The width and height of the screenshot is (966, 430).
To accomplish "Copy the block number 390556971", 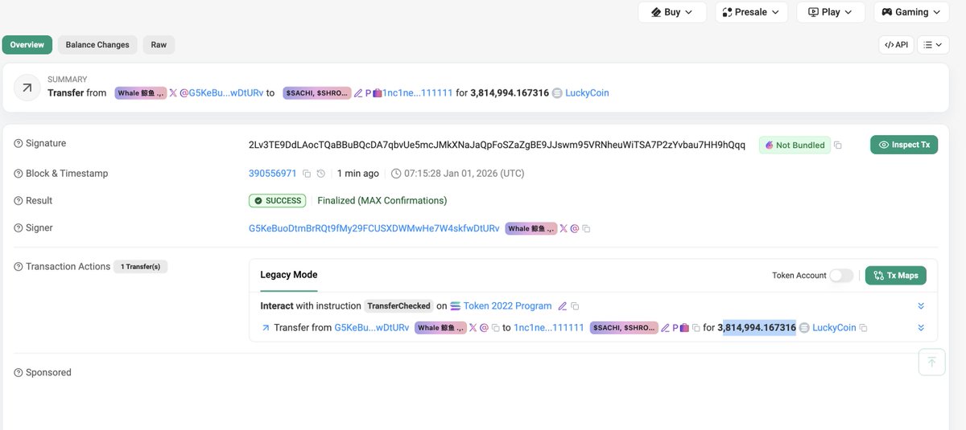I will point(307,174).
